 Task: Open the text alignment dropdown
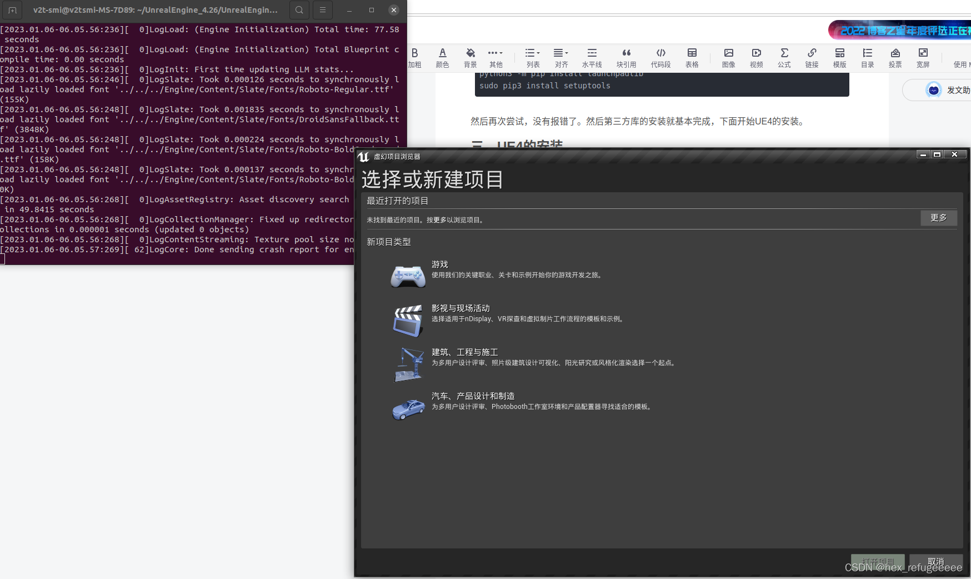[561, 57]
